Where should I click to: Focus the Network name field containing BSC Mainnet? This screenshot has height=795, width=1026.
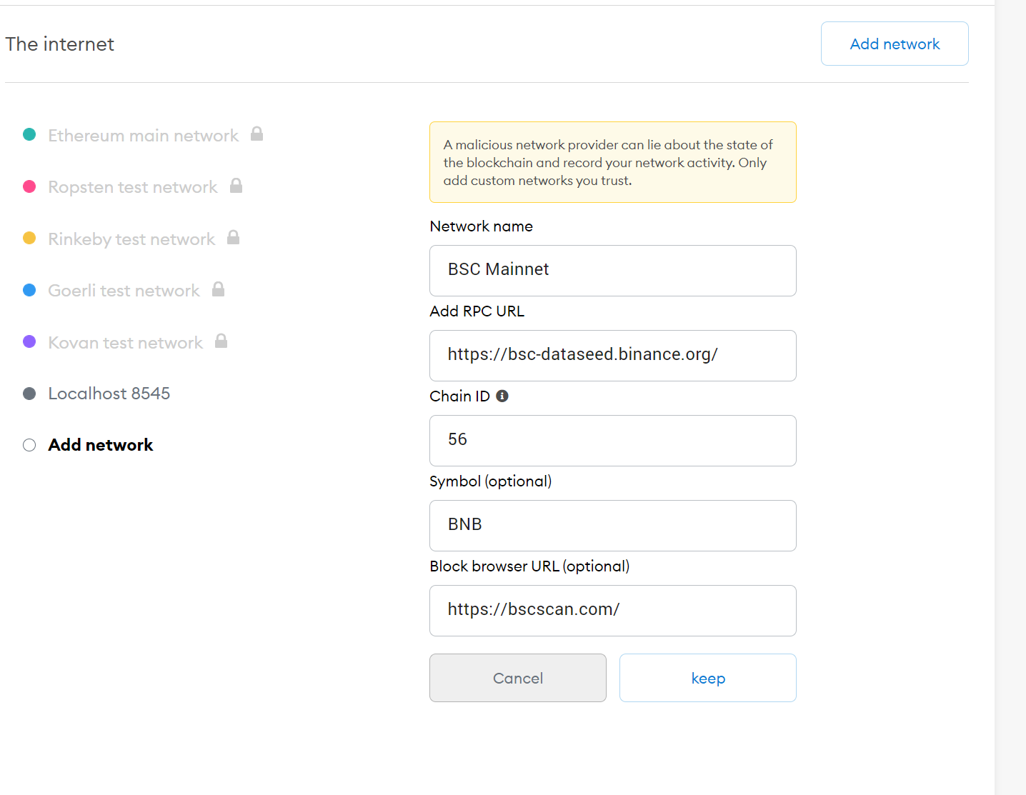[613, 271]
